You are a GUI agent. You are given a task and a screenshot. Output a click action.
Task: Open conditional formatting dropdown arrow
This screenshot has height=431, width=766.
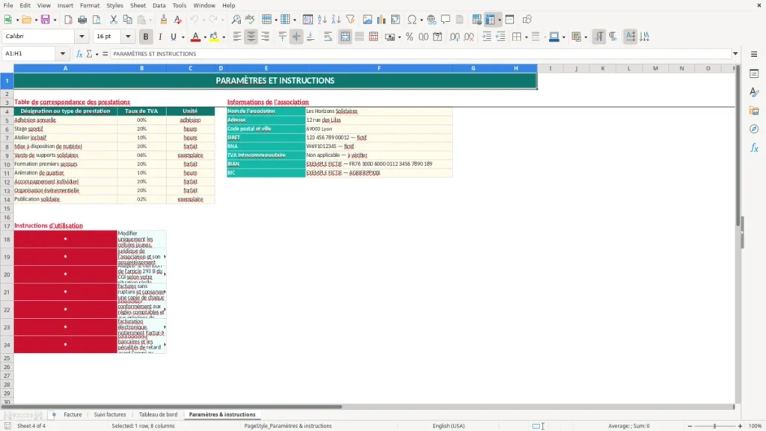[586, 37]
